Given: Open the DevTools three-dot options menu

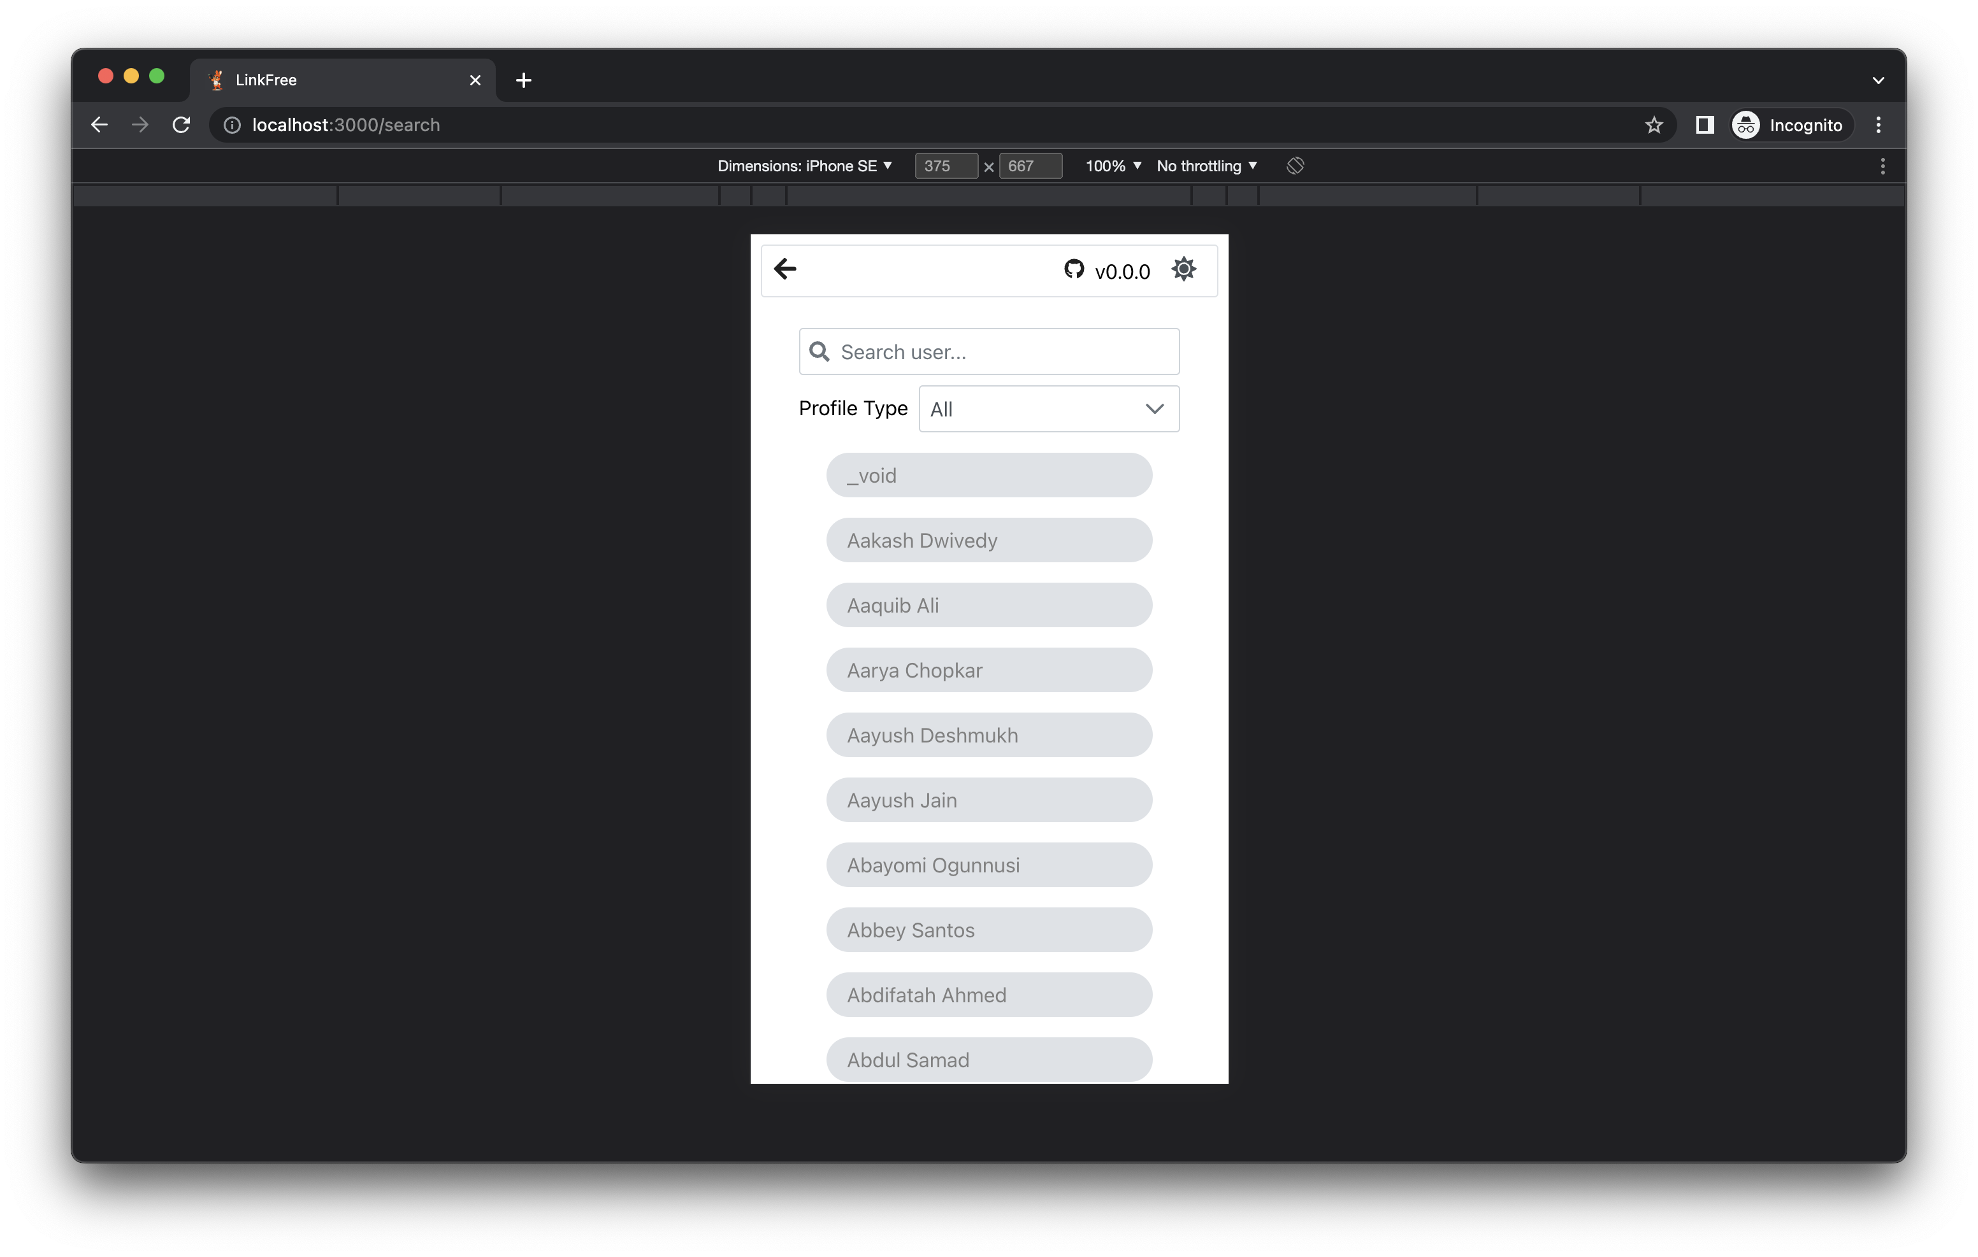Looking at the screenshot, I should coord(1882,165).
